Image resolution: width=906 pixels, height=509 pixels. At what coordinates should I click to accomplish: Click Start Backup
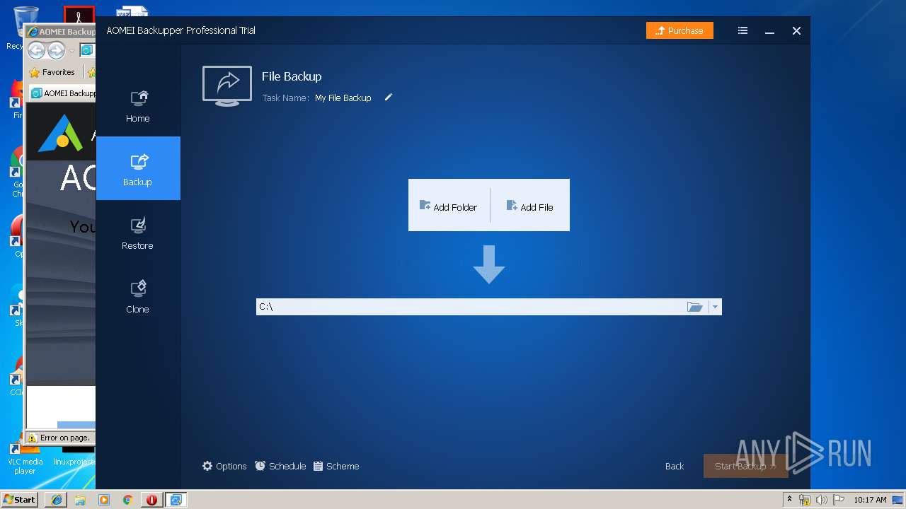click(x=745, y=466)
